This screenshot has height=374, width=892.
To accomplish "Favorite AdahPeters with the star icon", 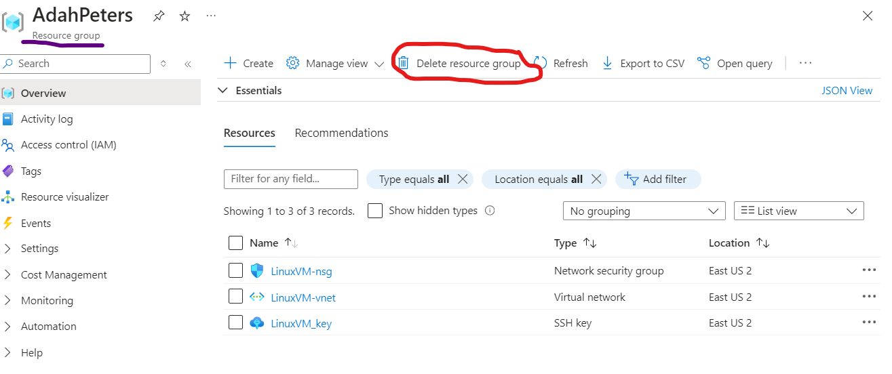I will coord(185,16).
